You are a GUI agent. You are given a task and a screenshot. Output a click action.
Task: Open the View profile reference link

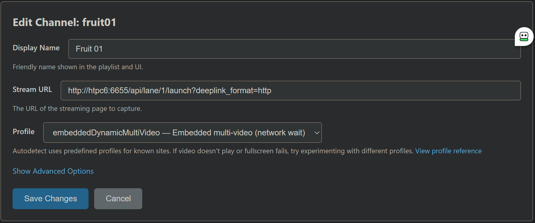448,151
